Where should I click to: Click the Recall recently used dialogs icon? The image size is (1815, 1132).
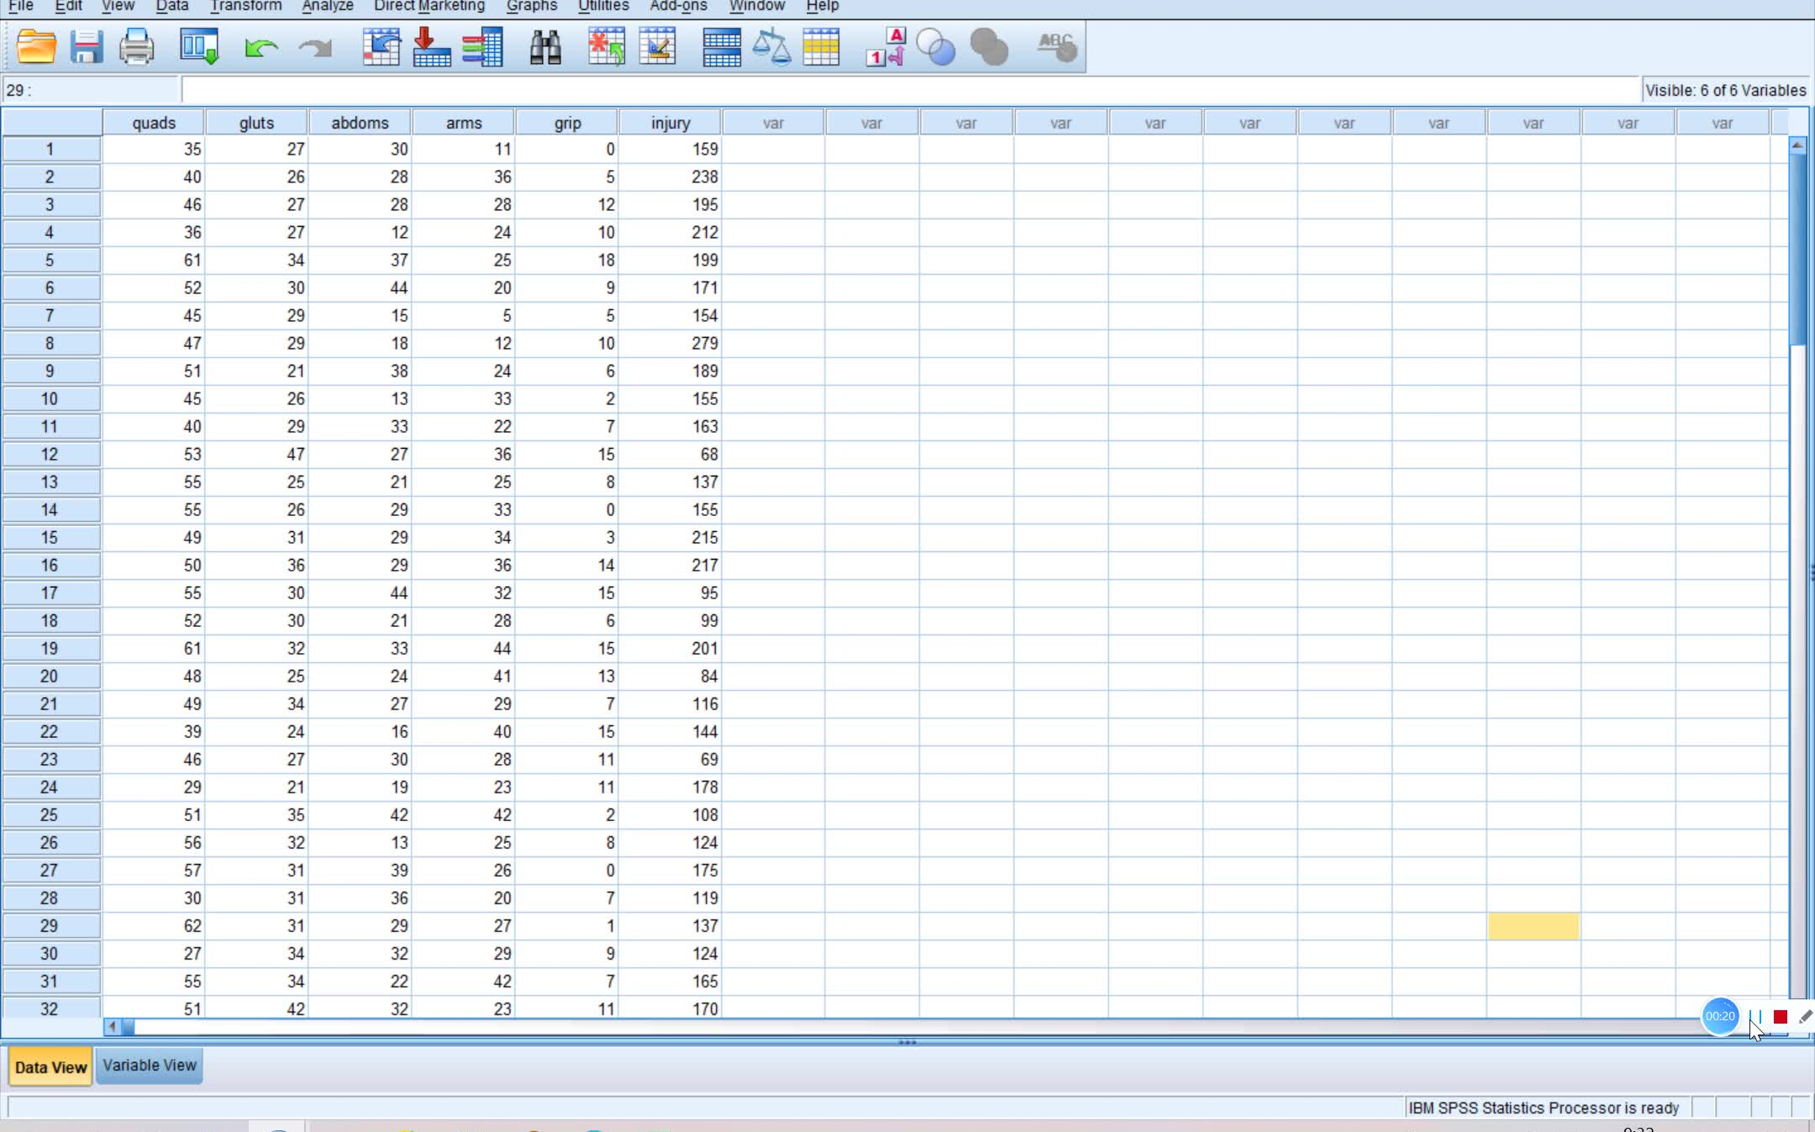(199, 46)
